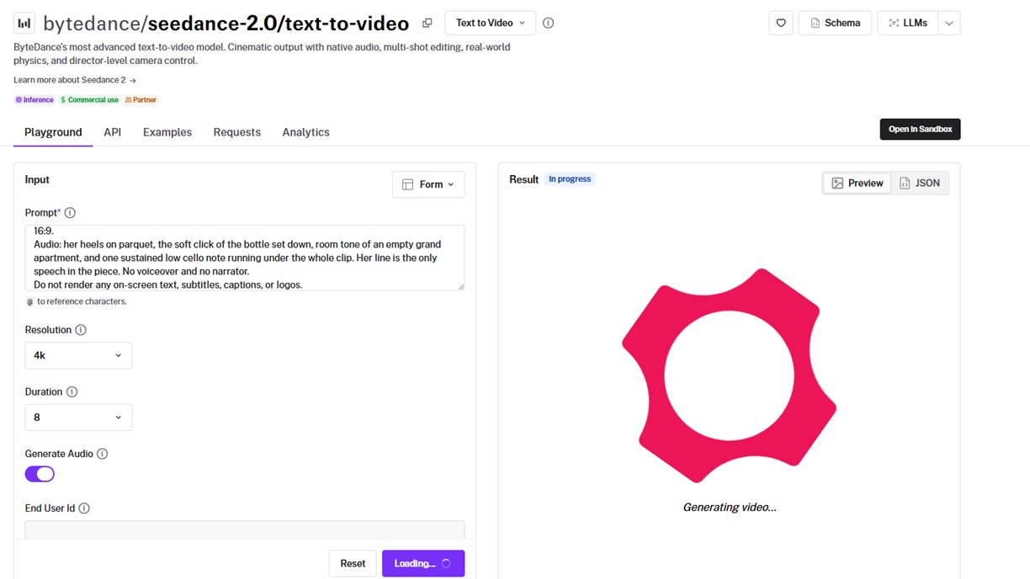Viewport: 1030px width, 579px height.
Task: Click the Commercial use badge
Action: pos(89,100)
